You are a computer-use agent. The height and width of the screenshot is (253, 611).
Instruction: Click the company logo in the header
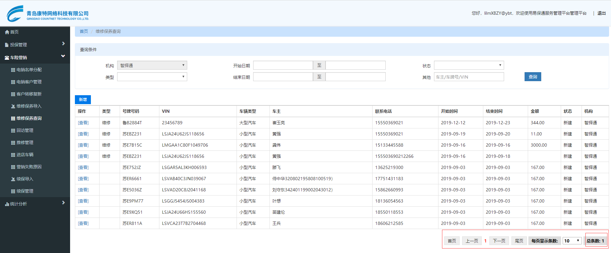(x=47, y=14)
